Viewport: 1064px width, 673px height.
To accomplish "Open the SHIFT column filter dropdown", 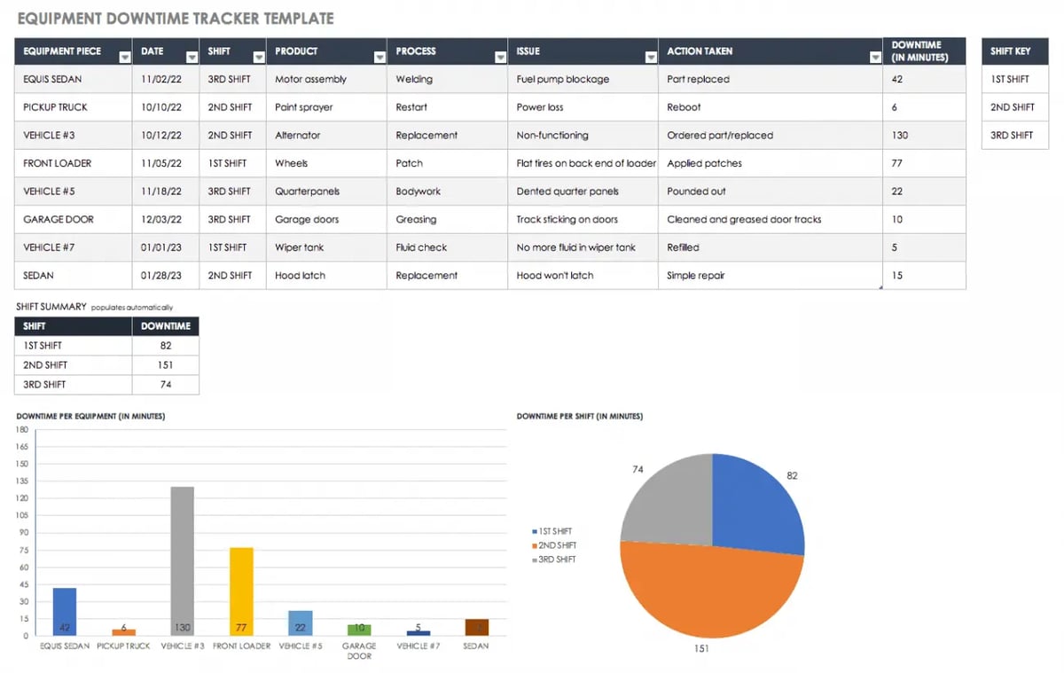I will coord(258,55).
